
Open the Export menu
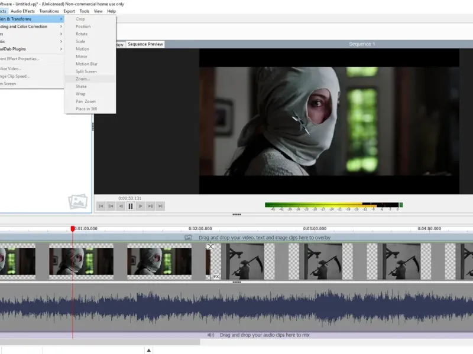coord(69,11)
